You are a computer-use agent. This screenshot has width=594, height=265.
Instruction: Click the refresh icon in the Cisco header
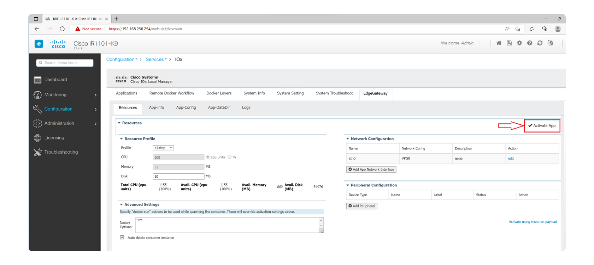540,43
